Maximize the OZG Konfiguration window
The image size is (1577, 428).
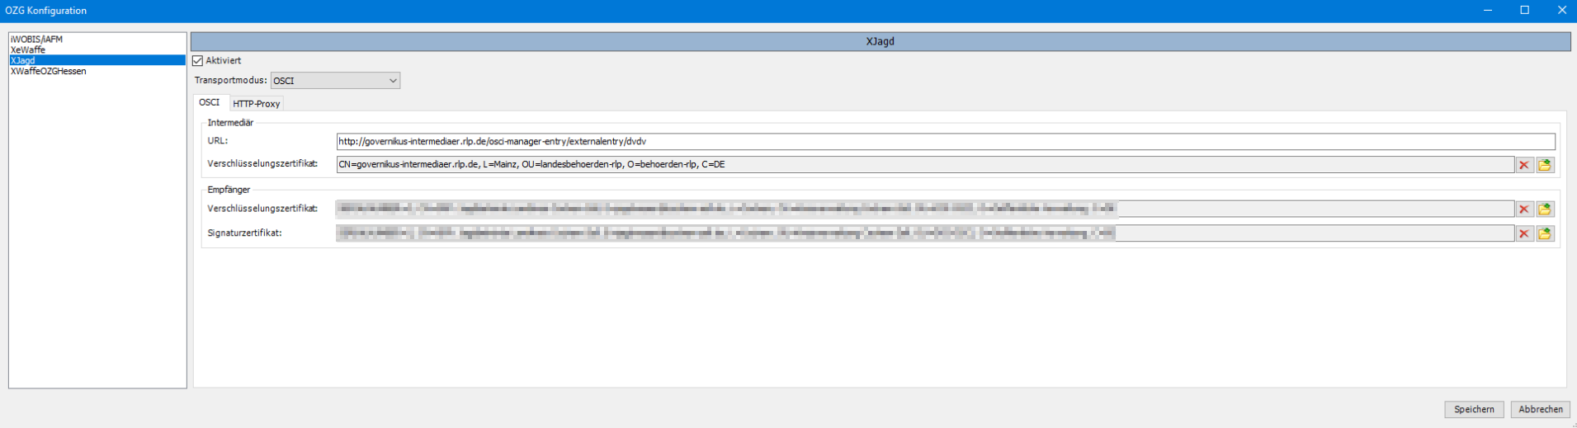(x=1525, y=10)
